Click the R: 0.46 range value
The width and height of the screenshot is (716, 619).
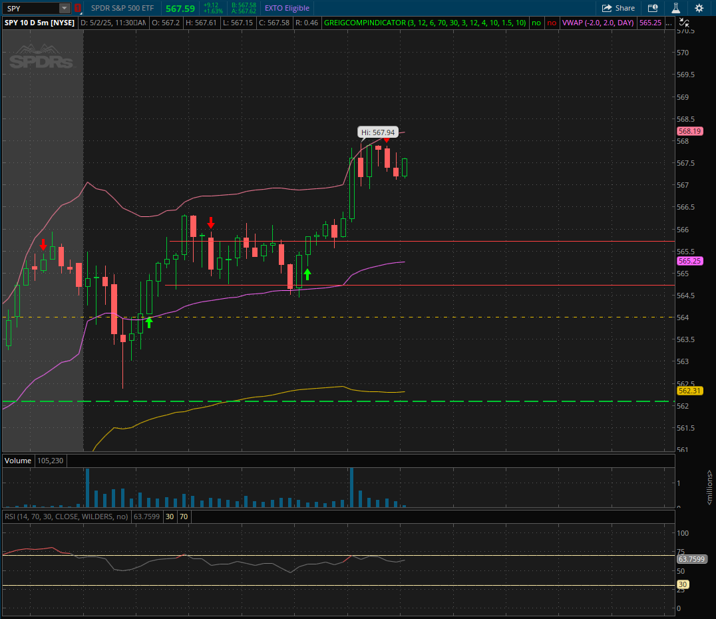[306, 23]
